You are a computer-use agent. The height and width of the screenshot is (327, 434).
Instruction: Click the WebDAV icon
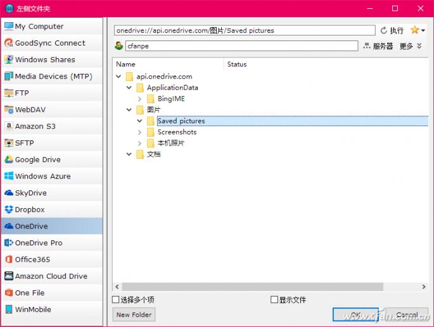(x=9, y=109)
